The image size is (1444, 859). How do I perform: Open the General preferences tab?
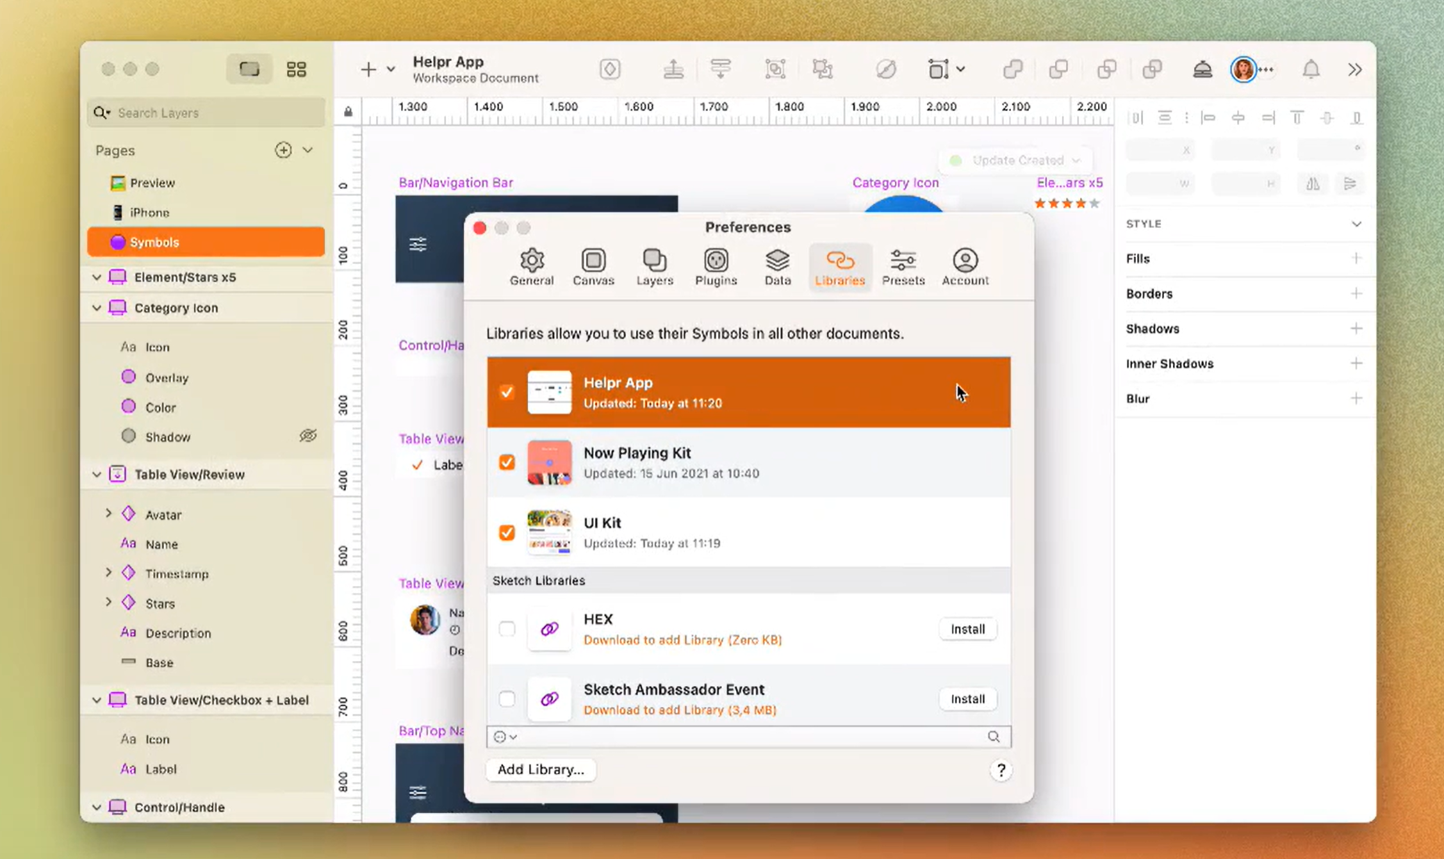point(532,267)
